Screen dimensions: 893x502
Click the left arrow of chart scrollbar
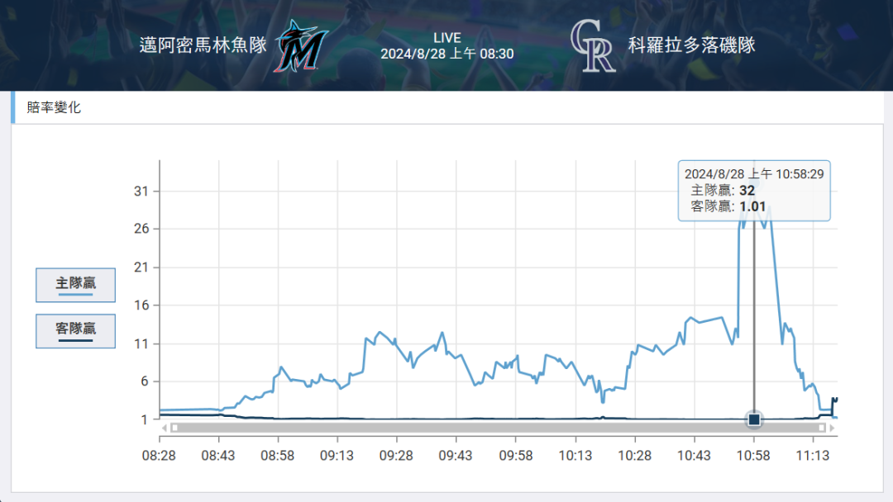point(164,428)
